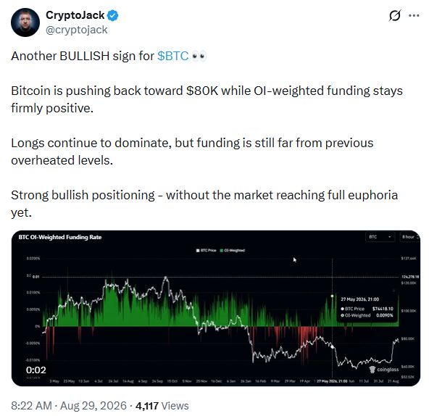Click the CryptoJack display name
Screen dimensions: 429x416
tap(75, 15)
